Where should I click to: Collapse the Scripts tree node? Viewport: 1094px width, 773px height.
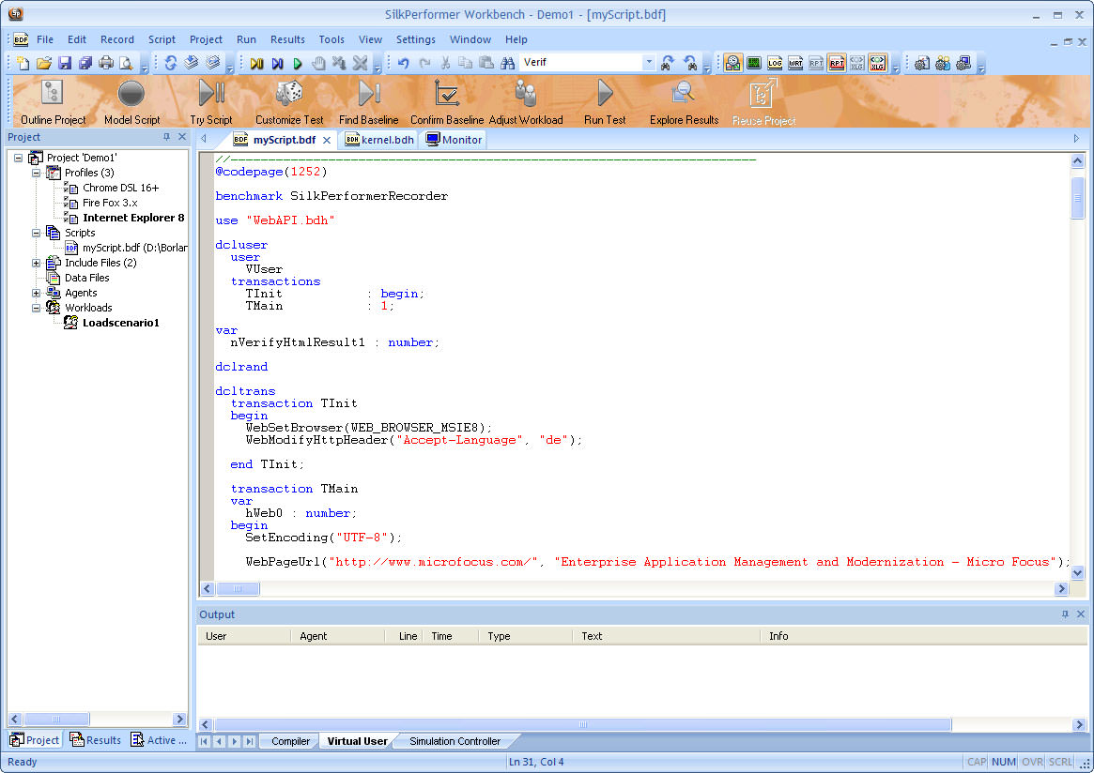click(37, 233)
